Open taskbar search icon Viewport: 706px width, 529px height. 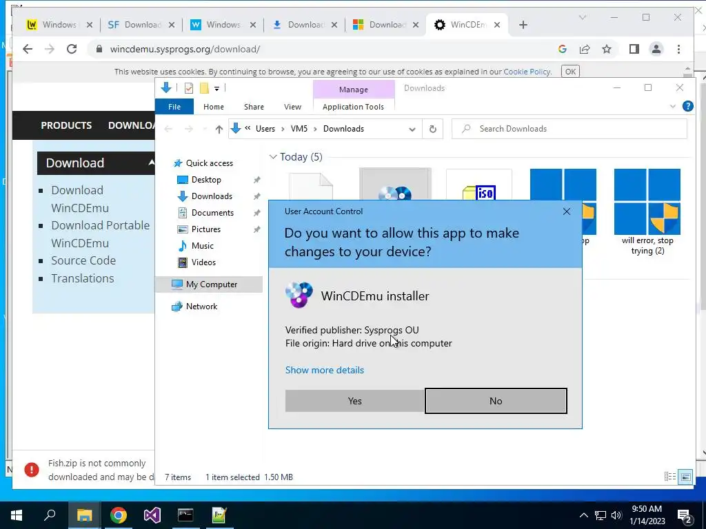click(50, 515)
